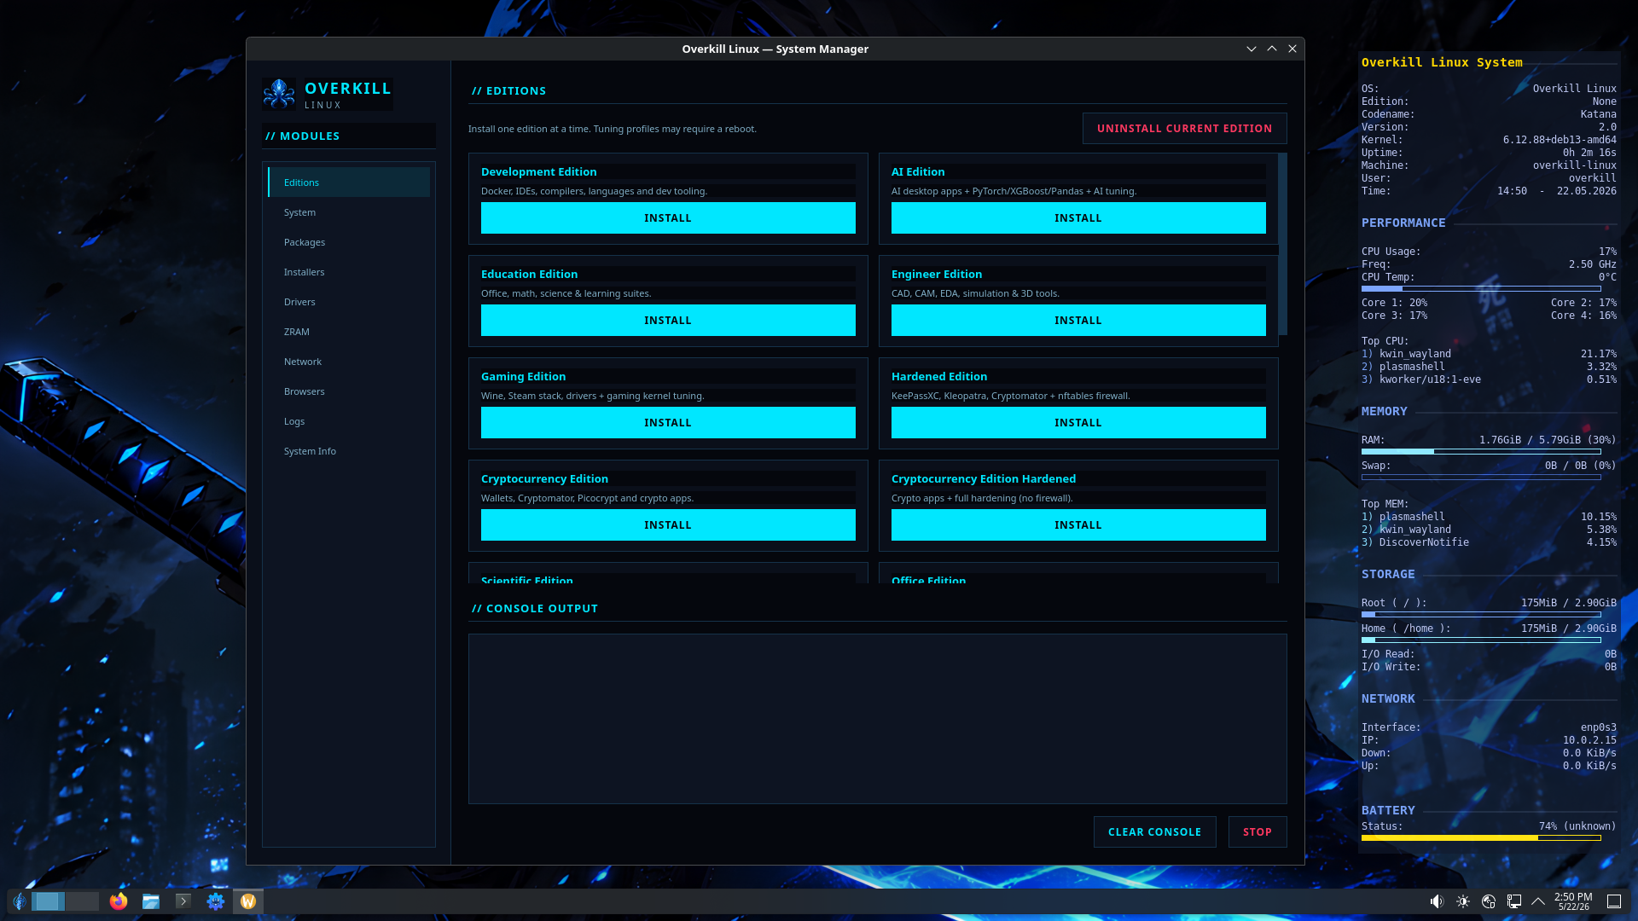The image size is (1638, 921).
Task: Click the battery status bar in widget
Action: click(x=1481, y=837)
